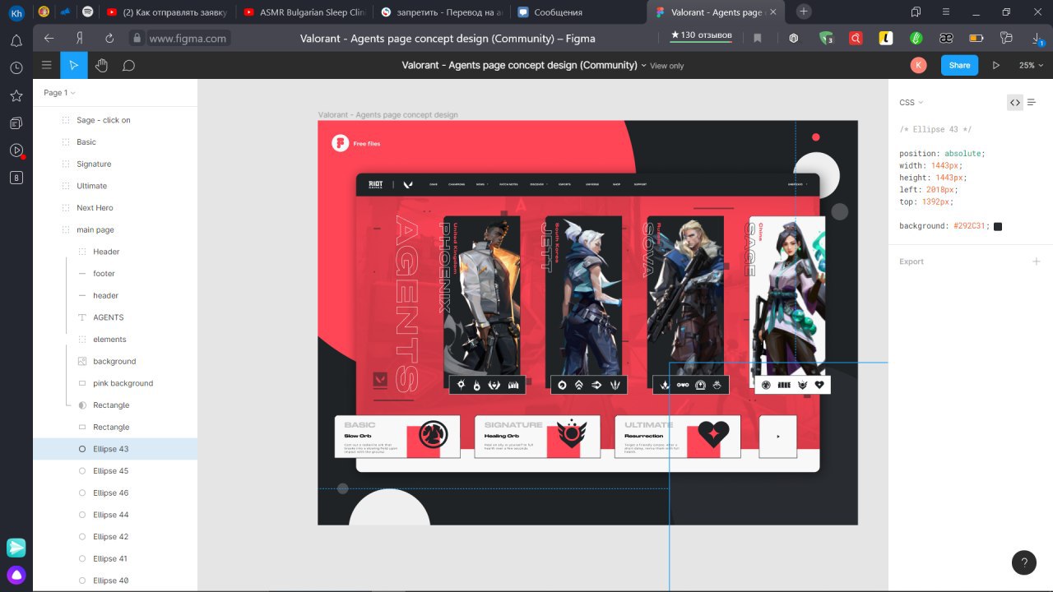Select the Ellipse 46 layer
Screen dimensions: 1053x592
tap(115, 493)
